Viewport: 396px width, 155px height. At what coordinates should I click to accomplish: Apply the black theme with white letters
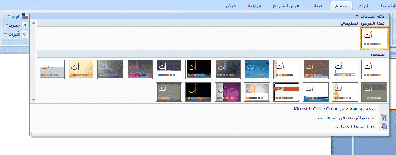[x=198, y=69]
